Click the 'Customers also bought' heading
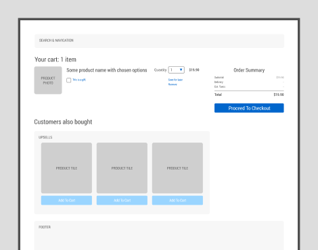 [63, 122]
